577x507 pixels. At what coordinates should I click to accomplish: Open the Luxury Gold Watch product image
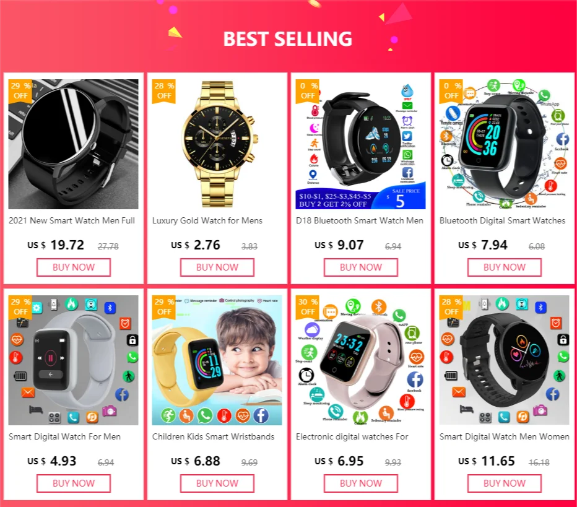point(217,144)
